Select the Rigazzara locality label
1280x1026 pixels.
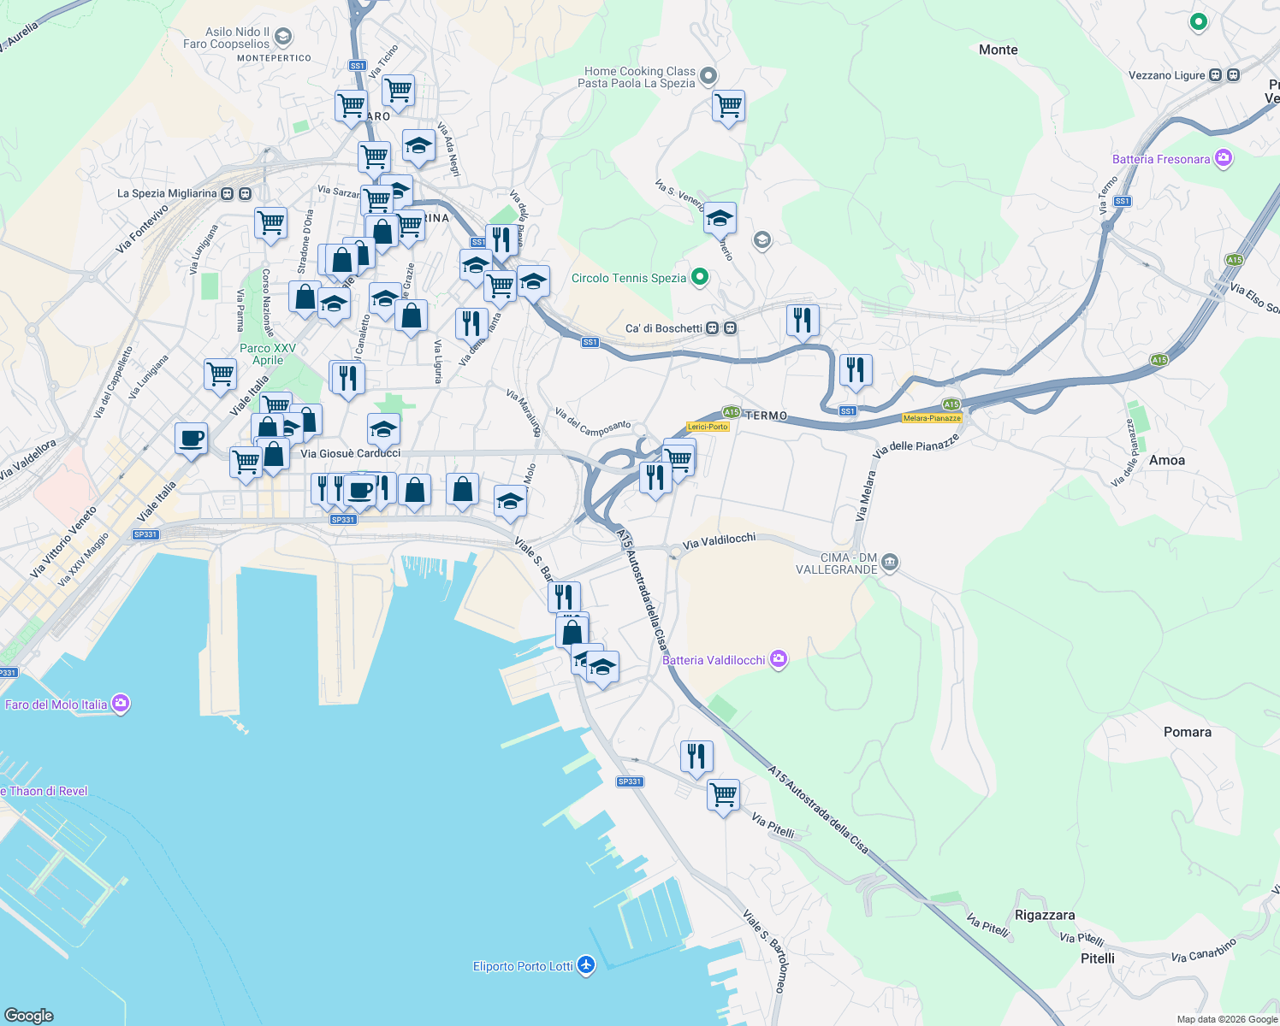1045,915
